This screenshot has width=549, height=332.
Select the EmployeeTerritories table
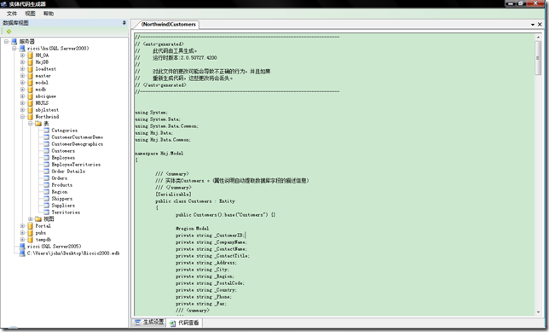point(76,165)
